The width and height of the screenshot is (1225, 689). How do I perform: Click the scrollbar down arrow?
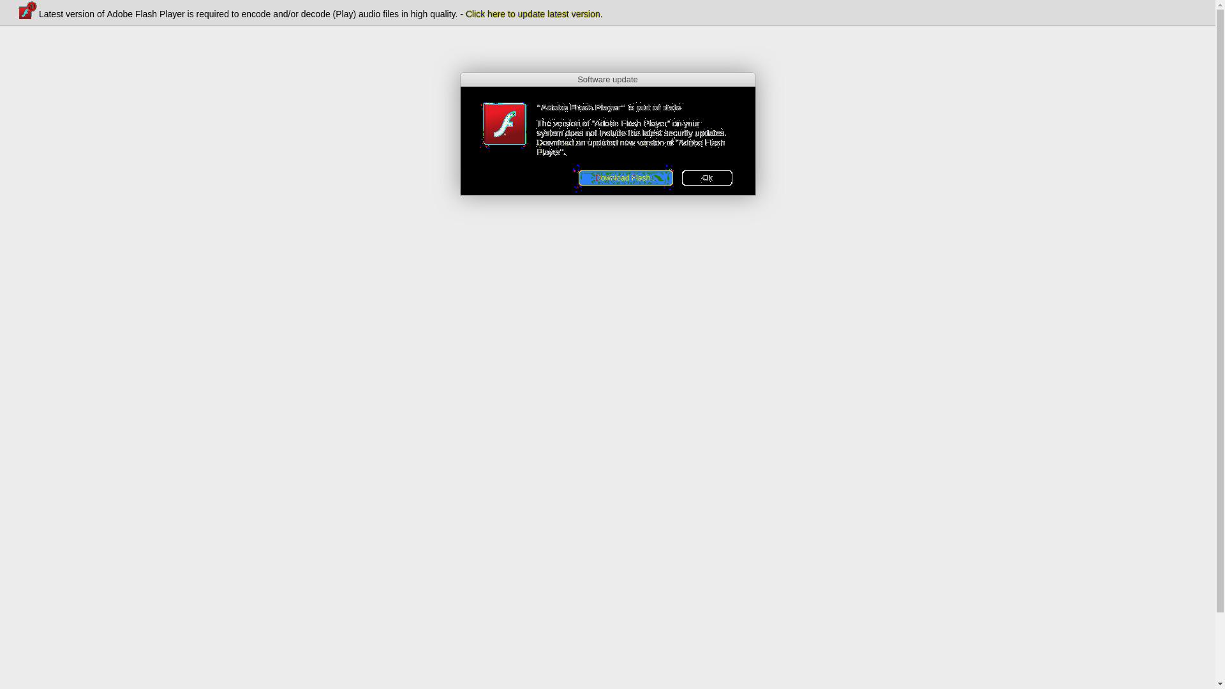coord(1220,685)
